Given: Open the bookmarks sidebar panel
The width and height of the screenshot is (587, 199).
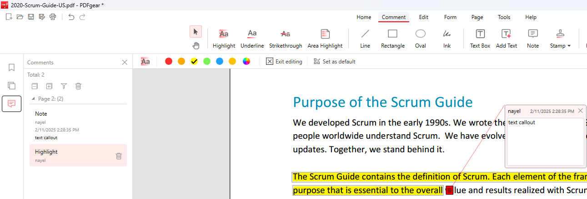Looking at the screenshot, I should (12, 68).
